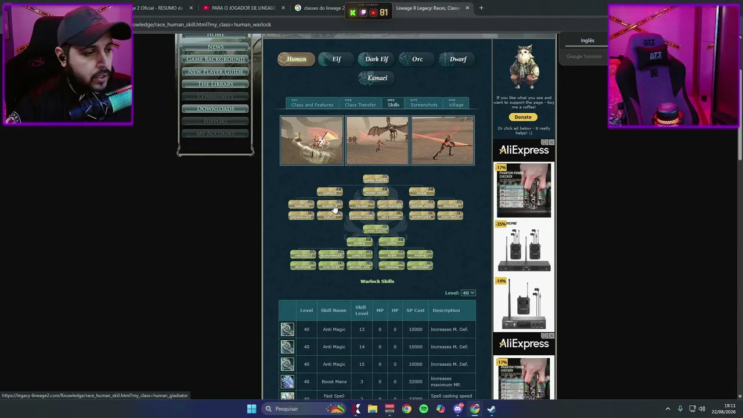View the dragon screenshot thumbnail
Screen dimensions: 743x418
[x=377, y=140]
